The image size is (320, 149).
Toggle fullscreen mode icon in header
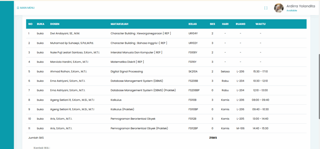click(266, 8)
